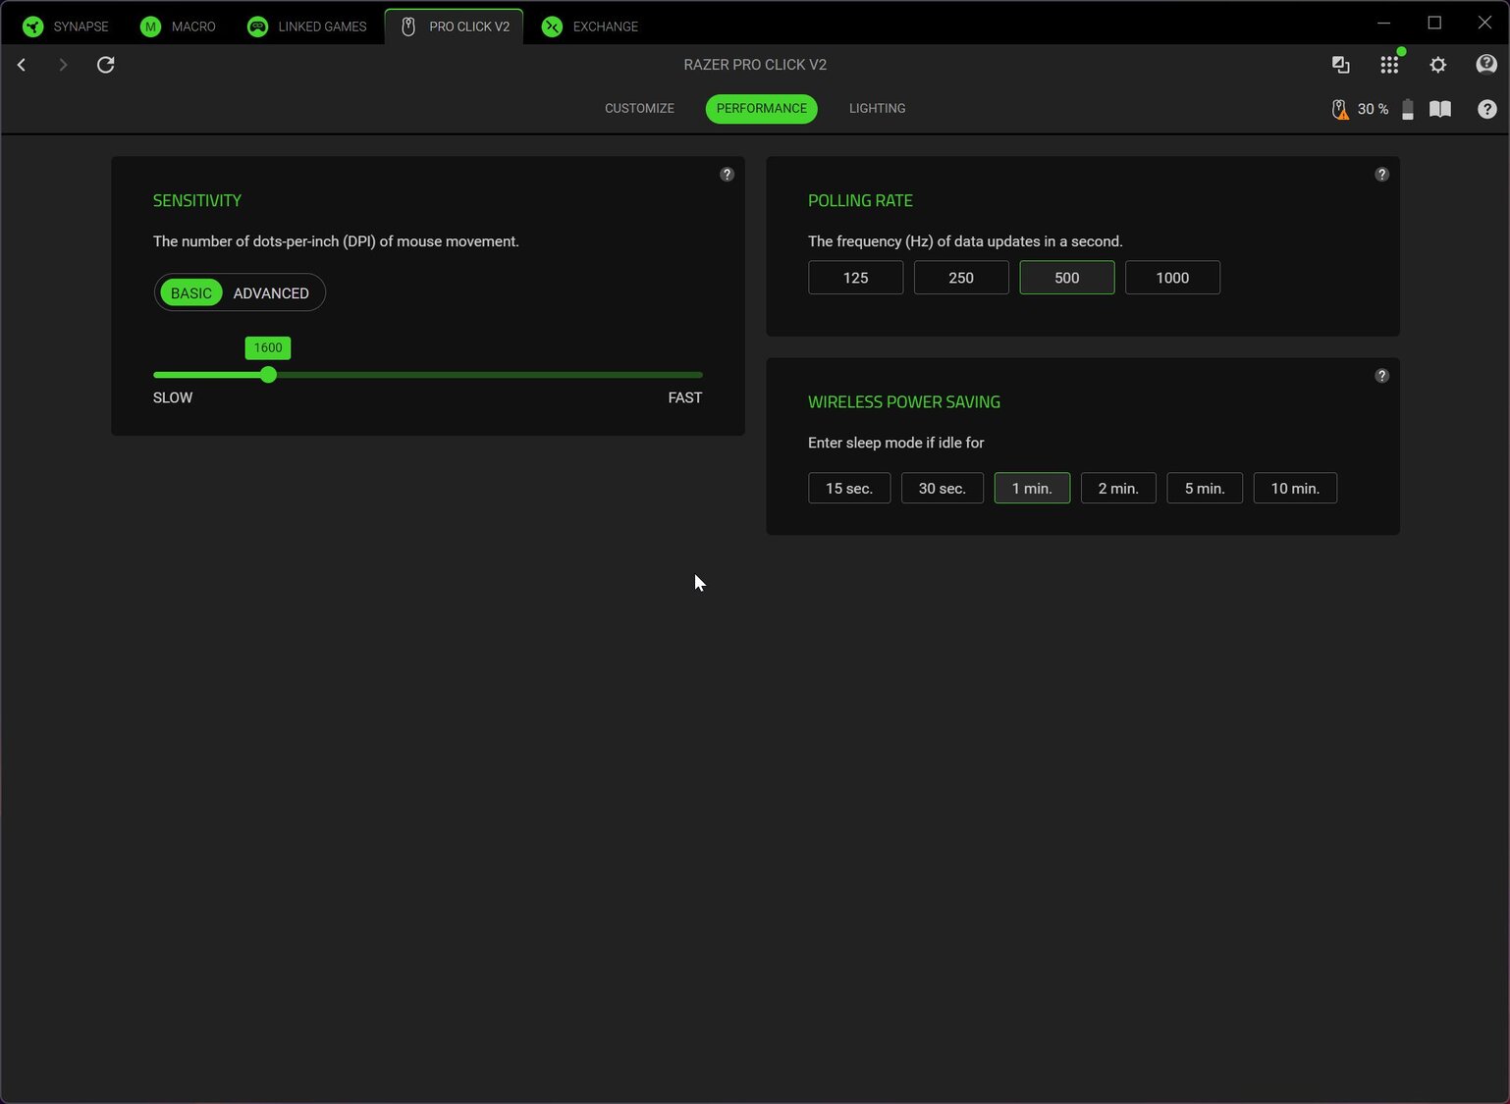This screenshot has width=1510, height=1104.
Task: Open the Macro tab
Action: (x=179, y=26)
